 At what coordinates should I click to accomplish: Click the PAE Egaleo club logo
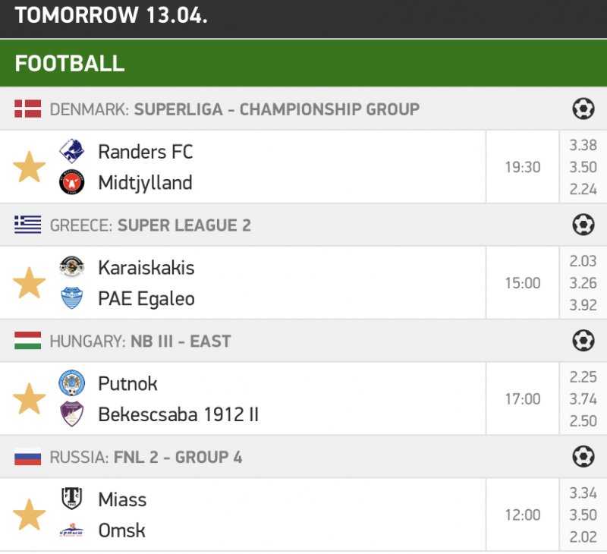coord(72,298)
